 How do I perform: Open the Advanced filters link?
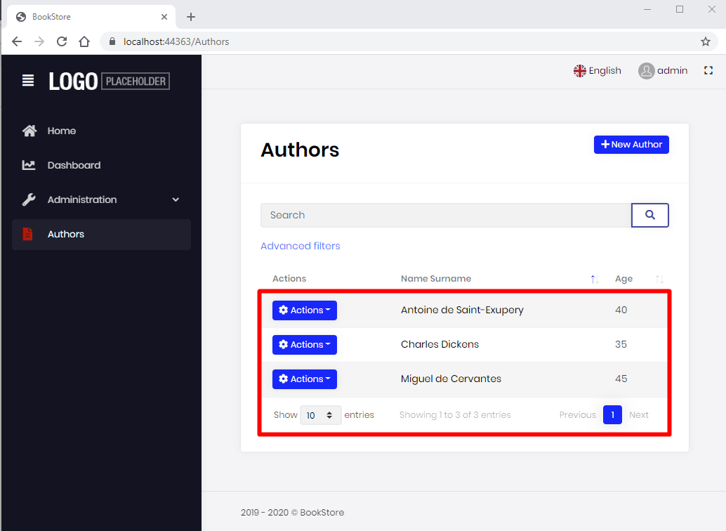point(300,246)
